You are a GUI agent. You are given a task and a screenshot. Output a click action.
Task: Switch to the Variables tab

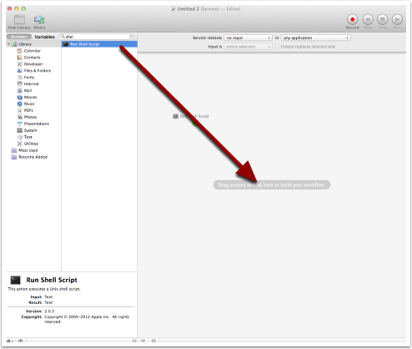(44, 37)
